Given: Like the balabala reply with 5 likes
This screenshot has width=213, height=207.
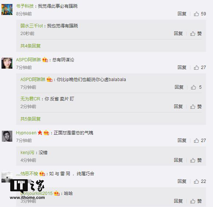Looking at the screenshot, I should coord(196,87).
